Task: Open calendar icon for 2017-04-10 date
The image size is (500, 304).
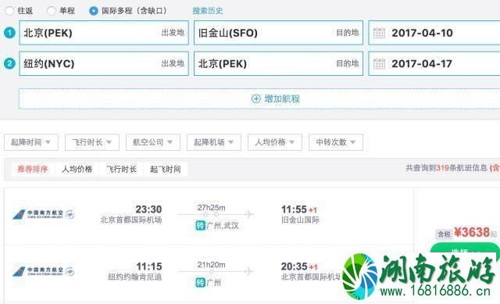Action: tap(379, 33)
